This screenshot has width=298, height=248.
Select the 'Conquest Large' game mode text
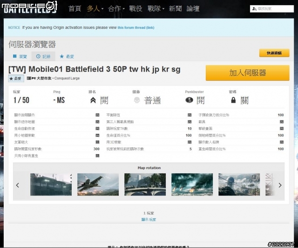(67, 78)
